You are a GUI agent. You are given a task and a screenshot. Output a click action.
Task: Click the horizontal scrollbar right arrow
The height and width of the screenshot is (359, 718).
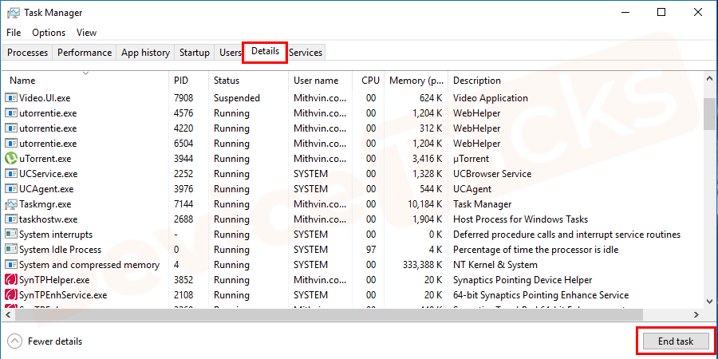tap(696, 314)
